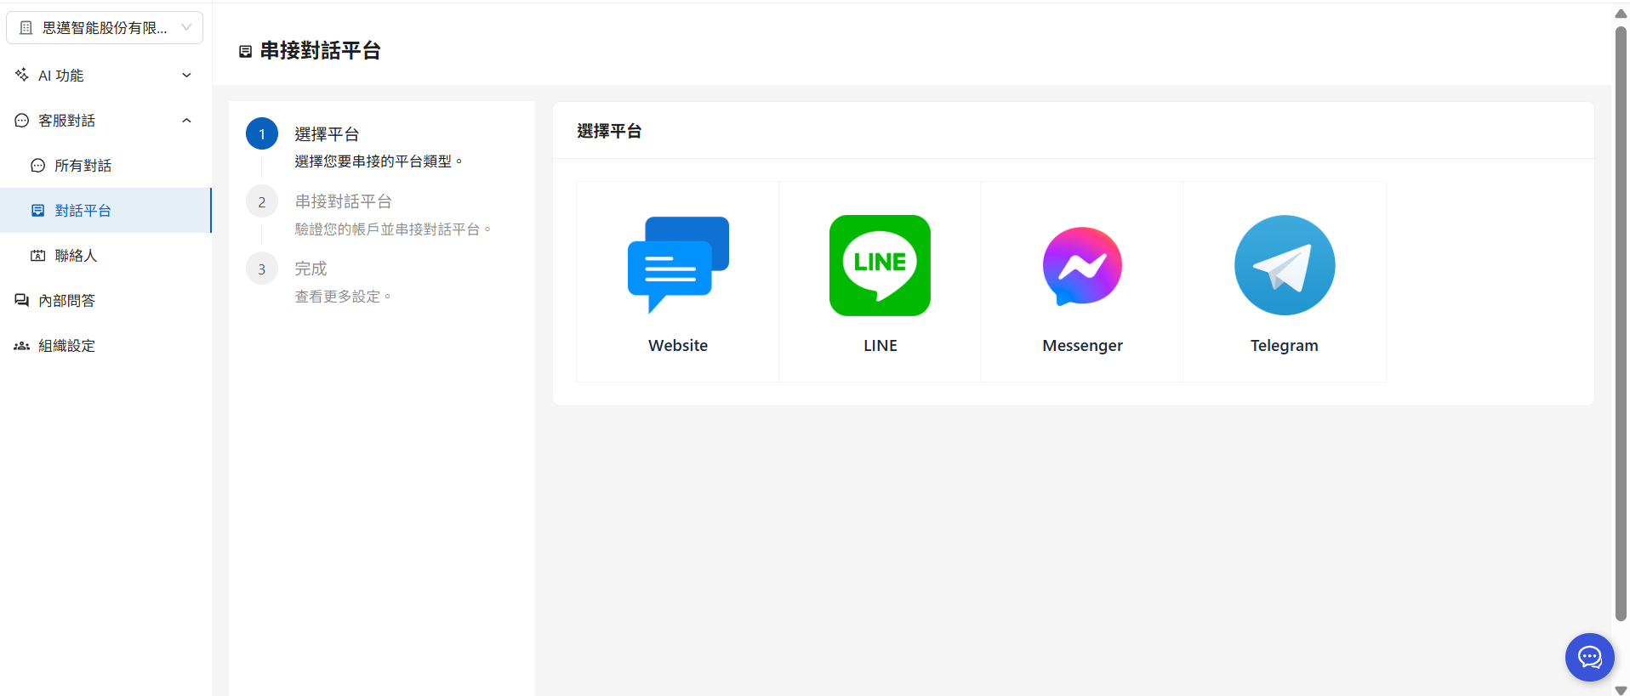Viewport: 1630px width, 696px height.
Task: Select the Telegram paper plane icon
Action: point(1285,265)
